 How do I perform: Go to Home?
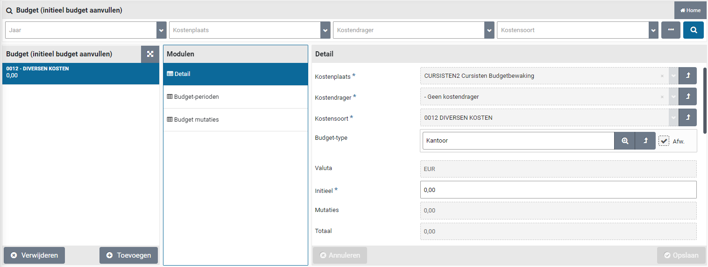[690, 10]
